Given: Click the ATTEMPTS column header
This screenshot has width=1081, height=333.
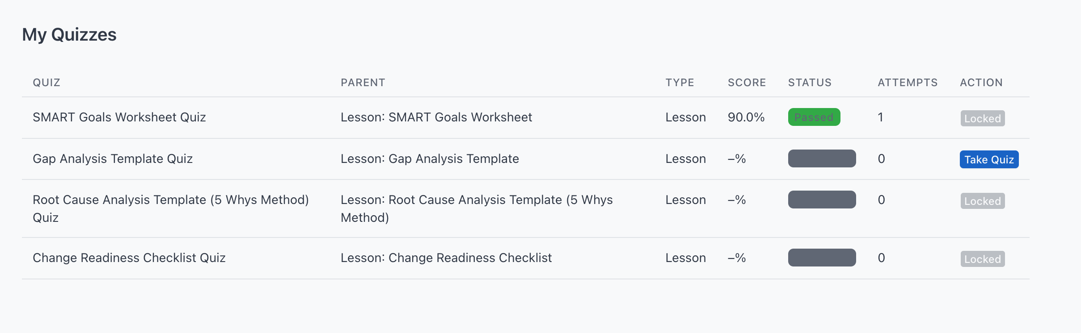Looking at the screenshot, I should tap(908, 83).
